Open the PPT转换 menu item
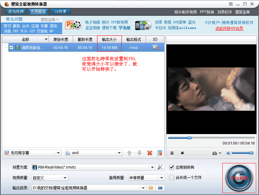 [x=207, y=12]
